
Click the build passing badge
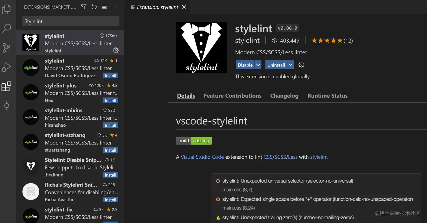click(x=194, y=141)
